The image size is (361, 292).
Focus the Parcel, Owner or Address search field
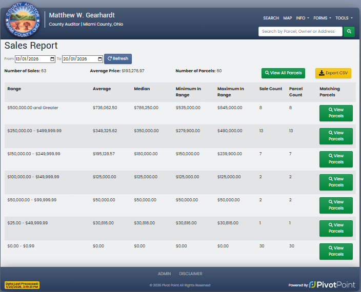[x=299, y=32]
